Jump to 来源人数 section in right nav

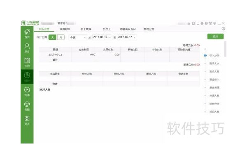coord(214,96)
